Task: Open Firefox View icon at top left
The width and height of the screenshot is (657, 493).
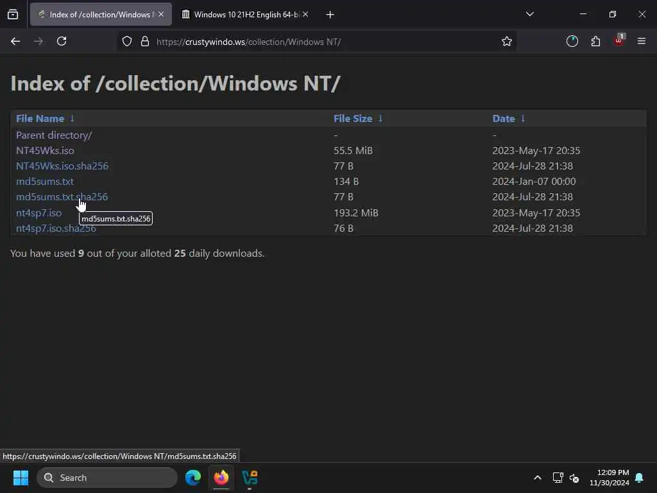Action: coord(13,14)
